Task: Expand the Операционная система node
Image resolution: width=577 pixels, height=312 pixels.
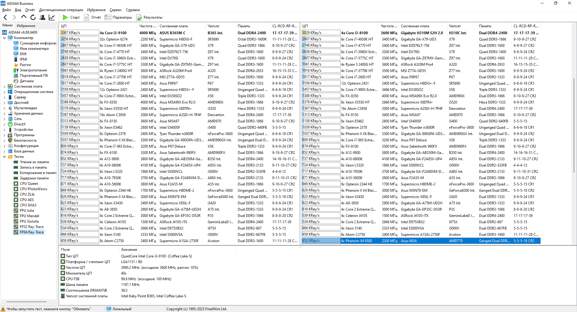Action: 5,92
